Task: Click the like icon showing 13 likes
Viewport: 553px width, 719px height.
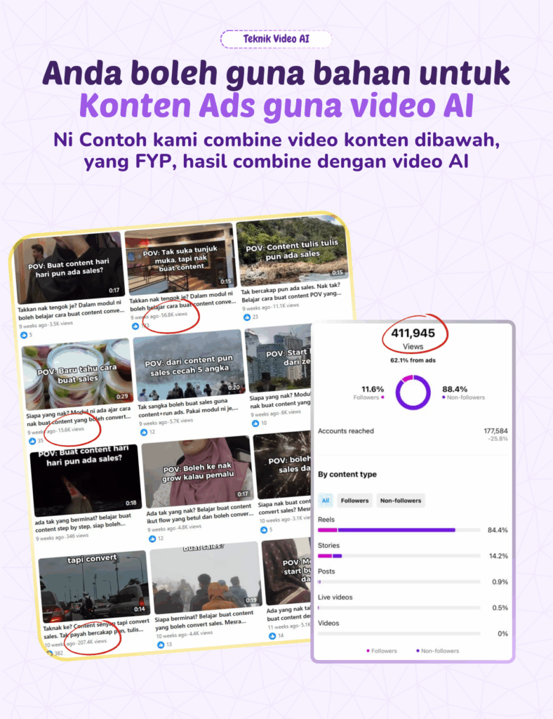Action: coord(161,644)
